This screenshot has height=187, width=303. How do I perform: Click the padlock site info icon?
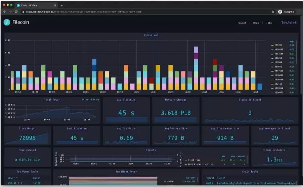click(x=23, y=12)
